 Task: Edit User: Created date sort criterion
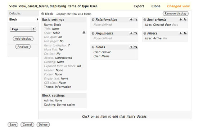(x=162, y=25)
